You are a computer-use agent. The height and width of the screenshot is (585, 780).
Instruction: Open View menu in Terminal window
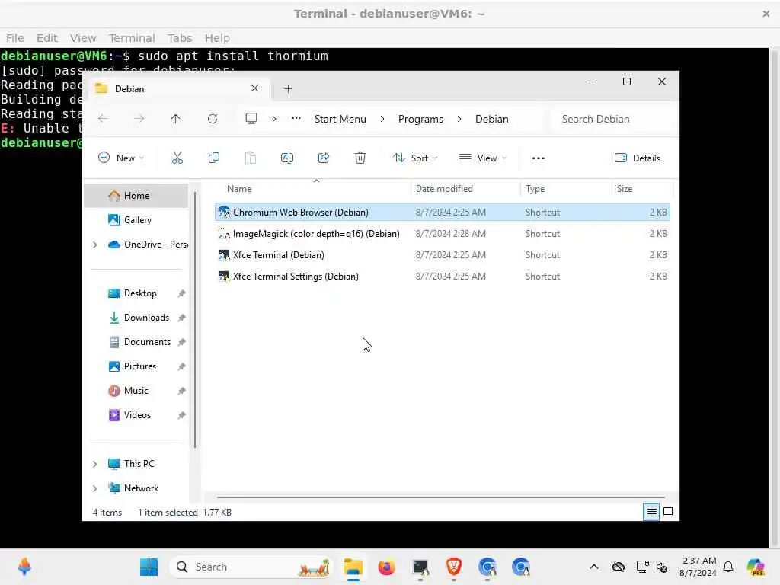point(82,38)
